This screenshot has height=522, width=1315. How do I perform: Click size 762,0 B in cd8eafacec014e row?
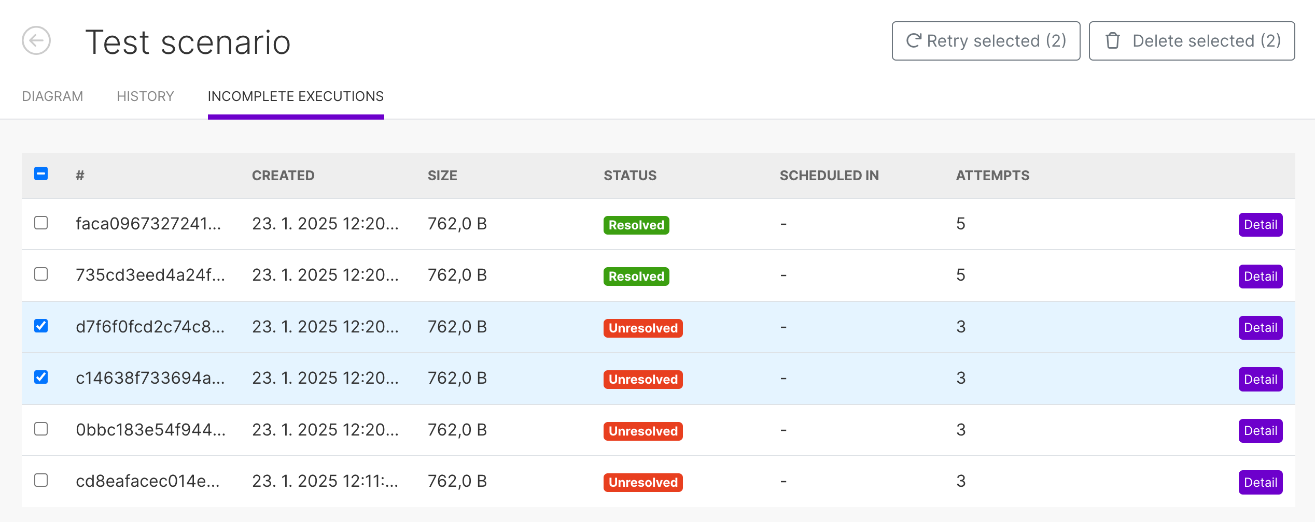(x=457, y=481)
